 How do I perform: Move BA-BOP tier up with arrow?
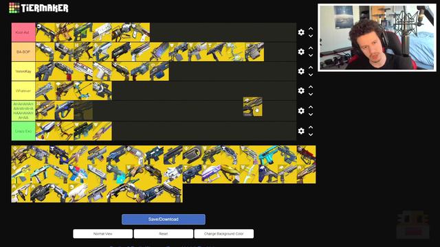click(x=311, y=48)
